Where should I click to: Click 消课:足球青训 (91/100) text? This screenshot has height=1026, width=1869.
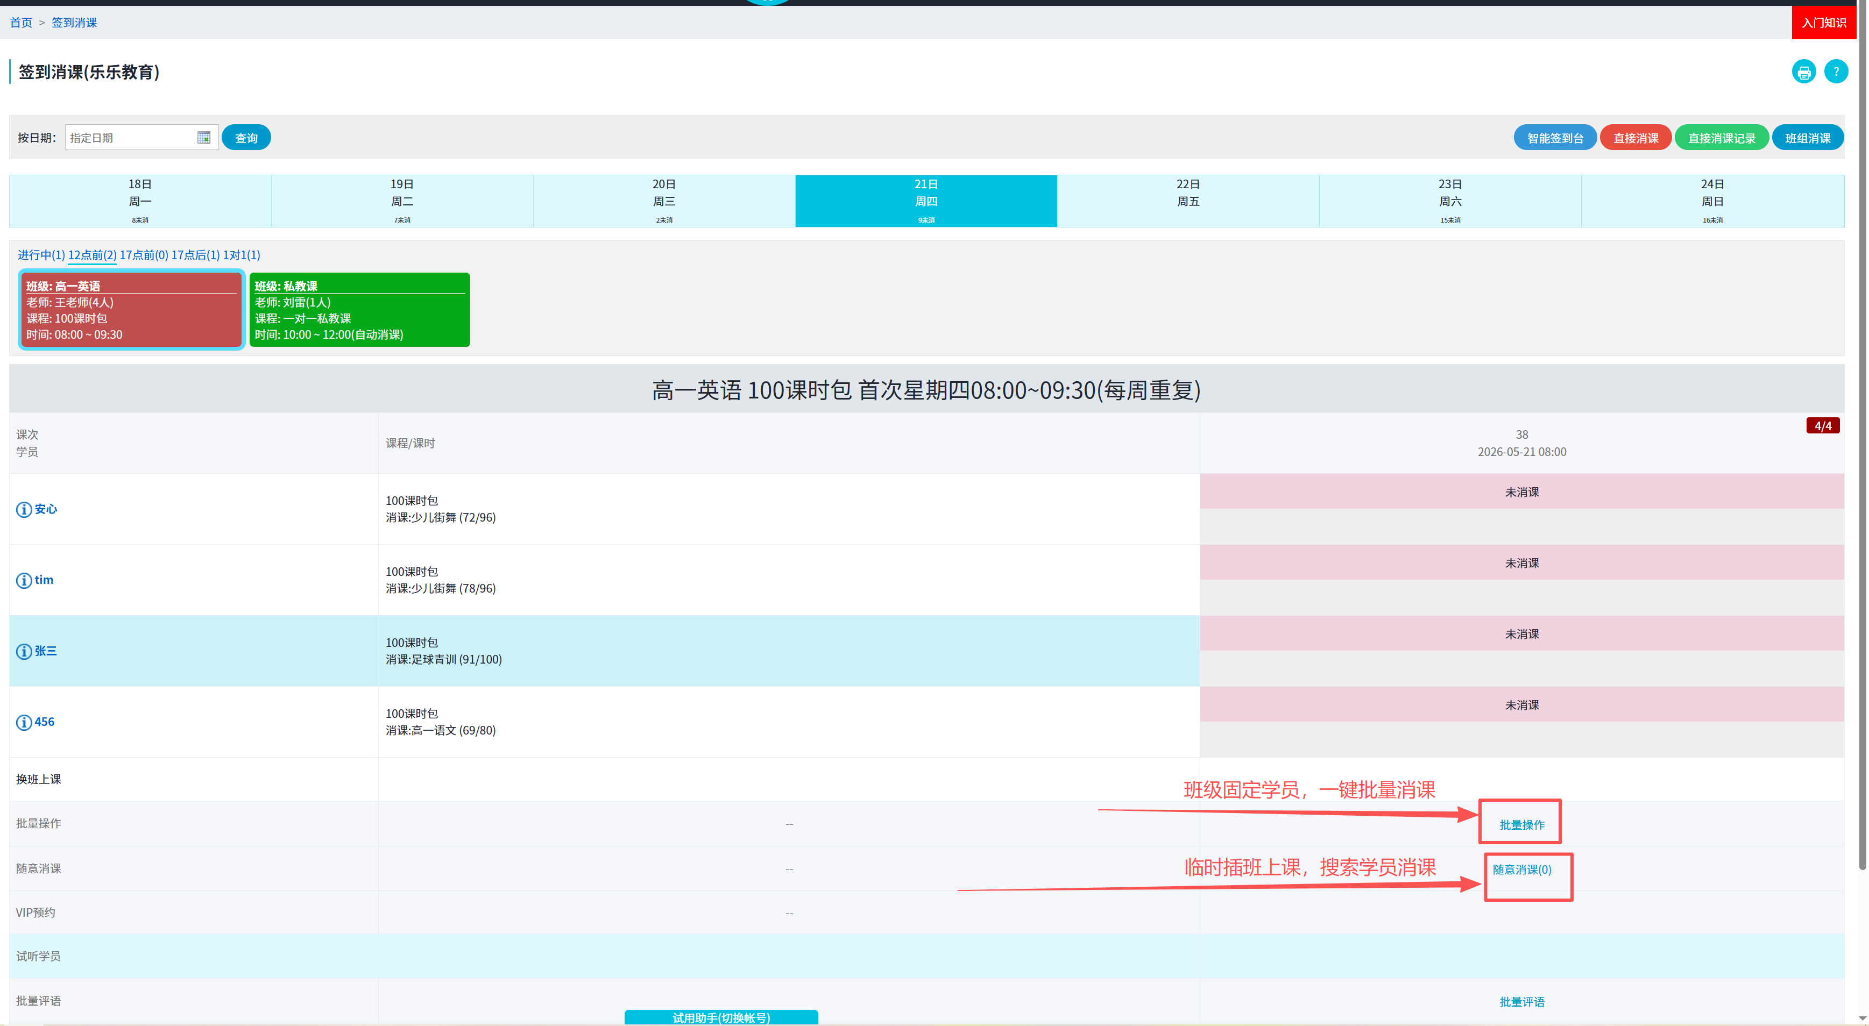(x=443, y=660)
